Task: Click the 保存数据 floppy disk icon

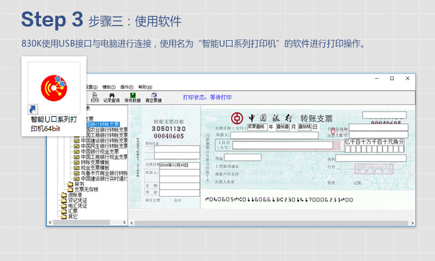Action: 133,96
